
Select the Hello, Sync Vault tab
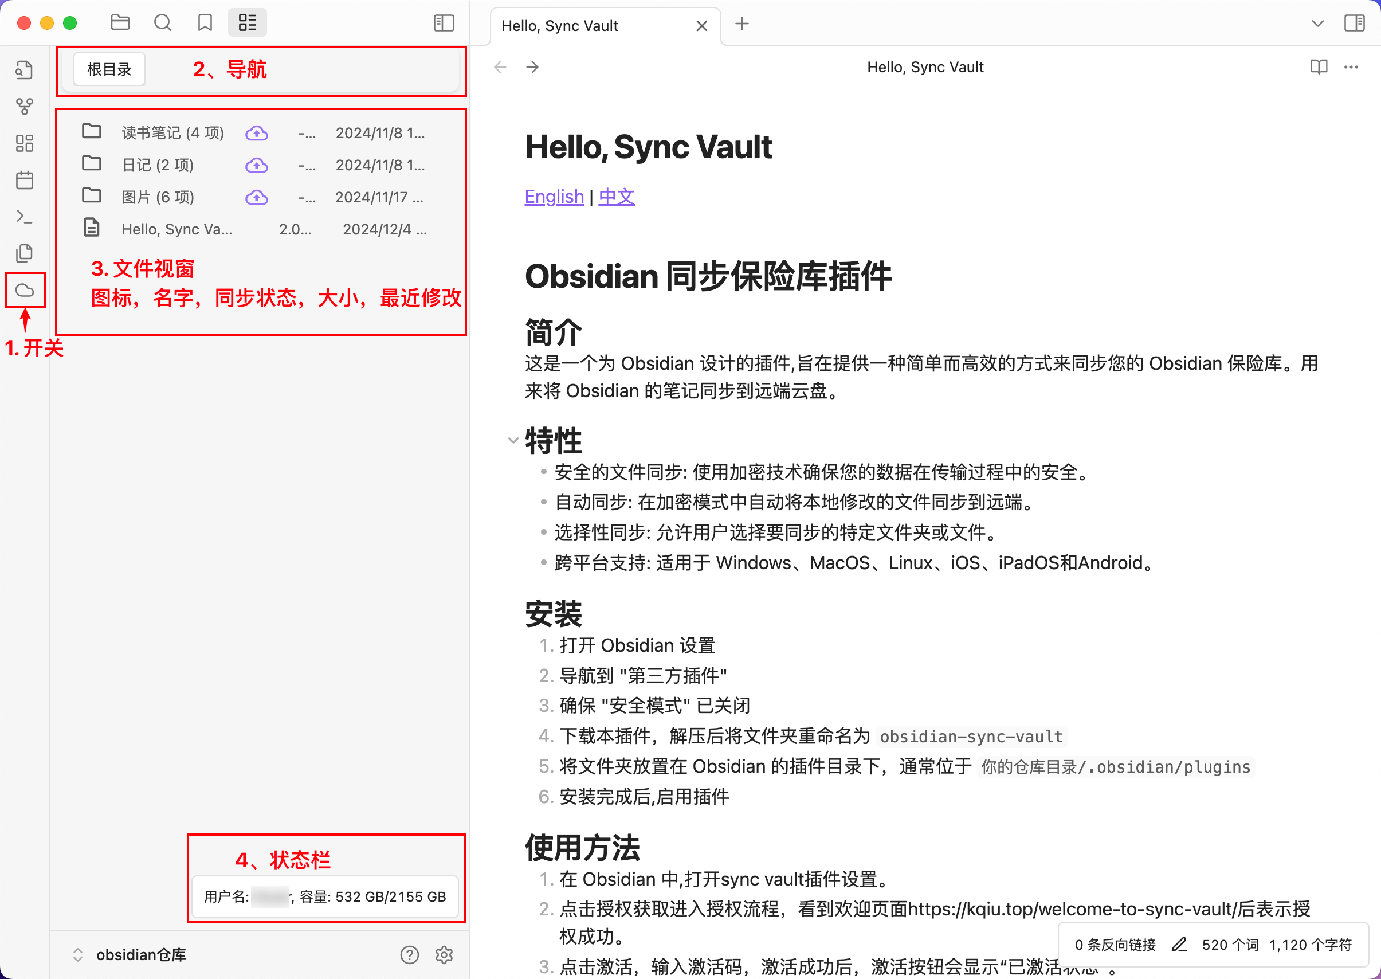click(605, 26)
